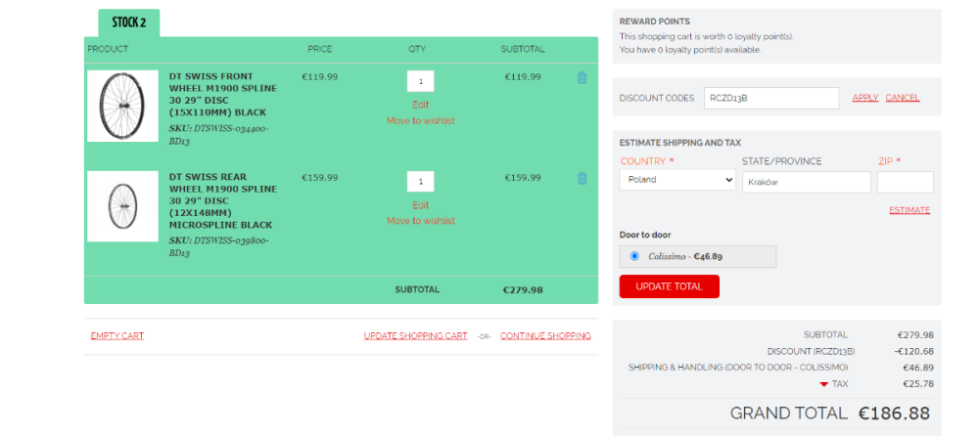Select the Colissimo shipping radio button
This screenshot has height=436, width=979.
tap(635, 256)
